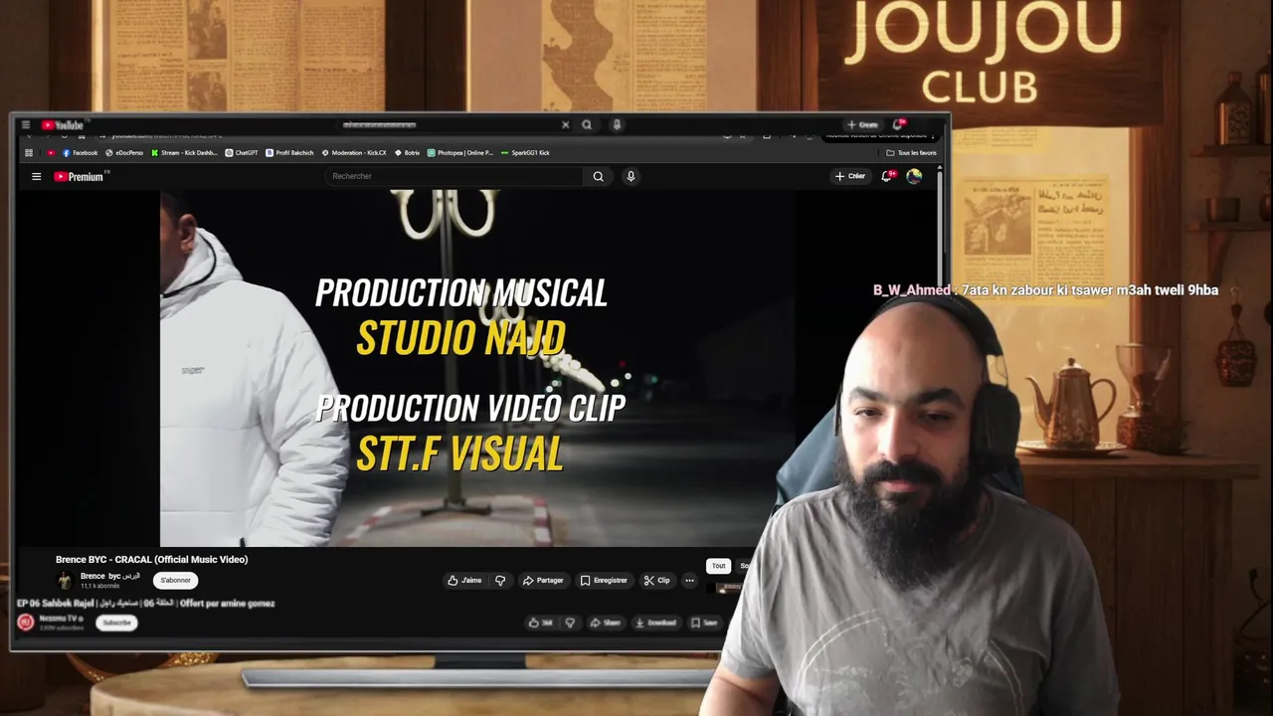Click the Subscribe button next to Nessma TV
Image resolution: width=1273 pixels, height=716 pixels.
point(116,623)
